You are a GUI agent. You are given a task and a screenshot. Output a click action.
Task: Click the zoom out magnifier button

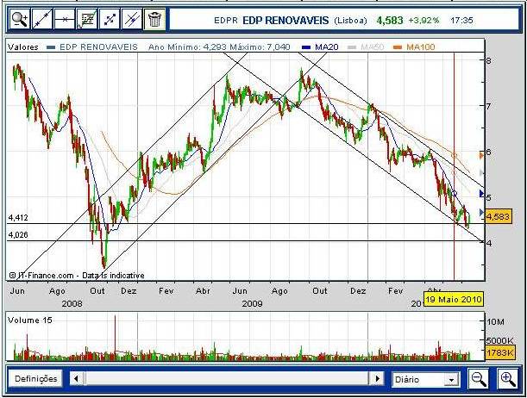tap(479, 379)
